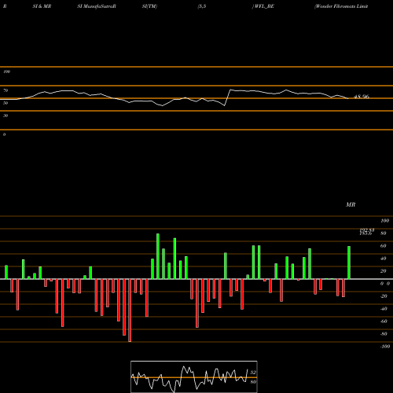393x393 pixels.
Task: Click the MR axis label '-100'
Action: tap(385, 347)
